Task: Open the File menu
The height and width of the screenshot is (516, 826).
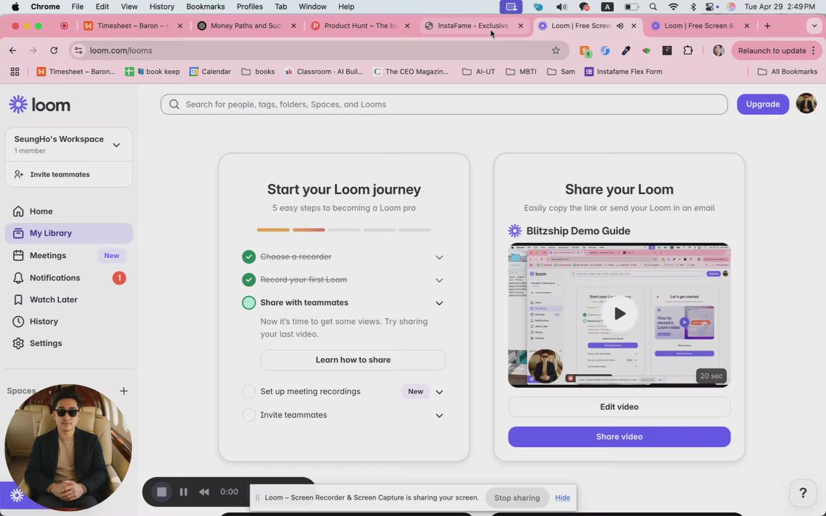Action: (x=77, y=7)
